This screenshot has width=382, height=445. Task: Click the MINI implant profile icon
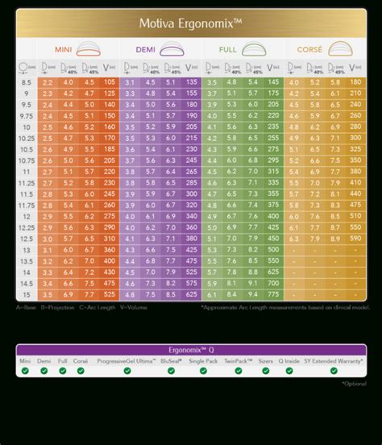[x=89, y=49]
